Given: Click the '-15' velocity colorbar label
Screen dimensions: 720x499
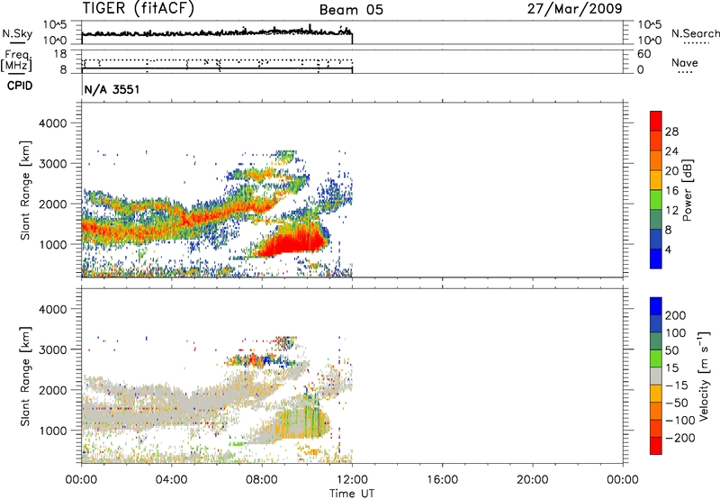Looking at the screenshot, I should (677, 386).
